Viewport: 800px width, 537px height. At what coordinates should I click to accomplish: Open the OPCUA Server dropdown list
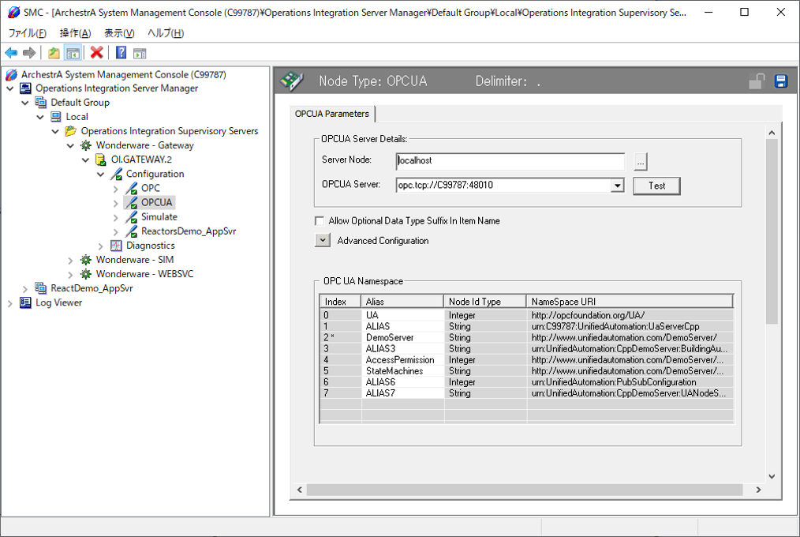point(617,186)
